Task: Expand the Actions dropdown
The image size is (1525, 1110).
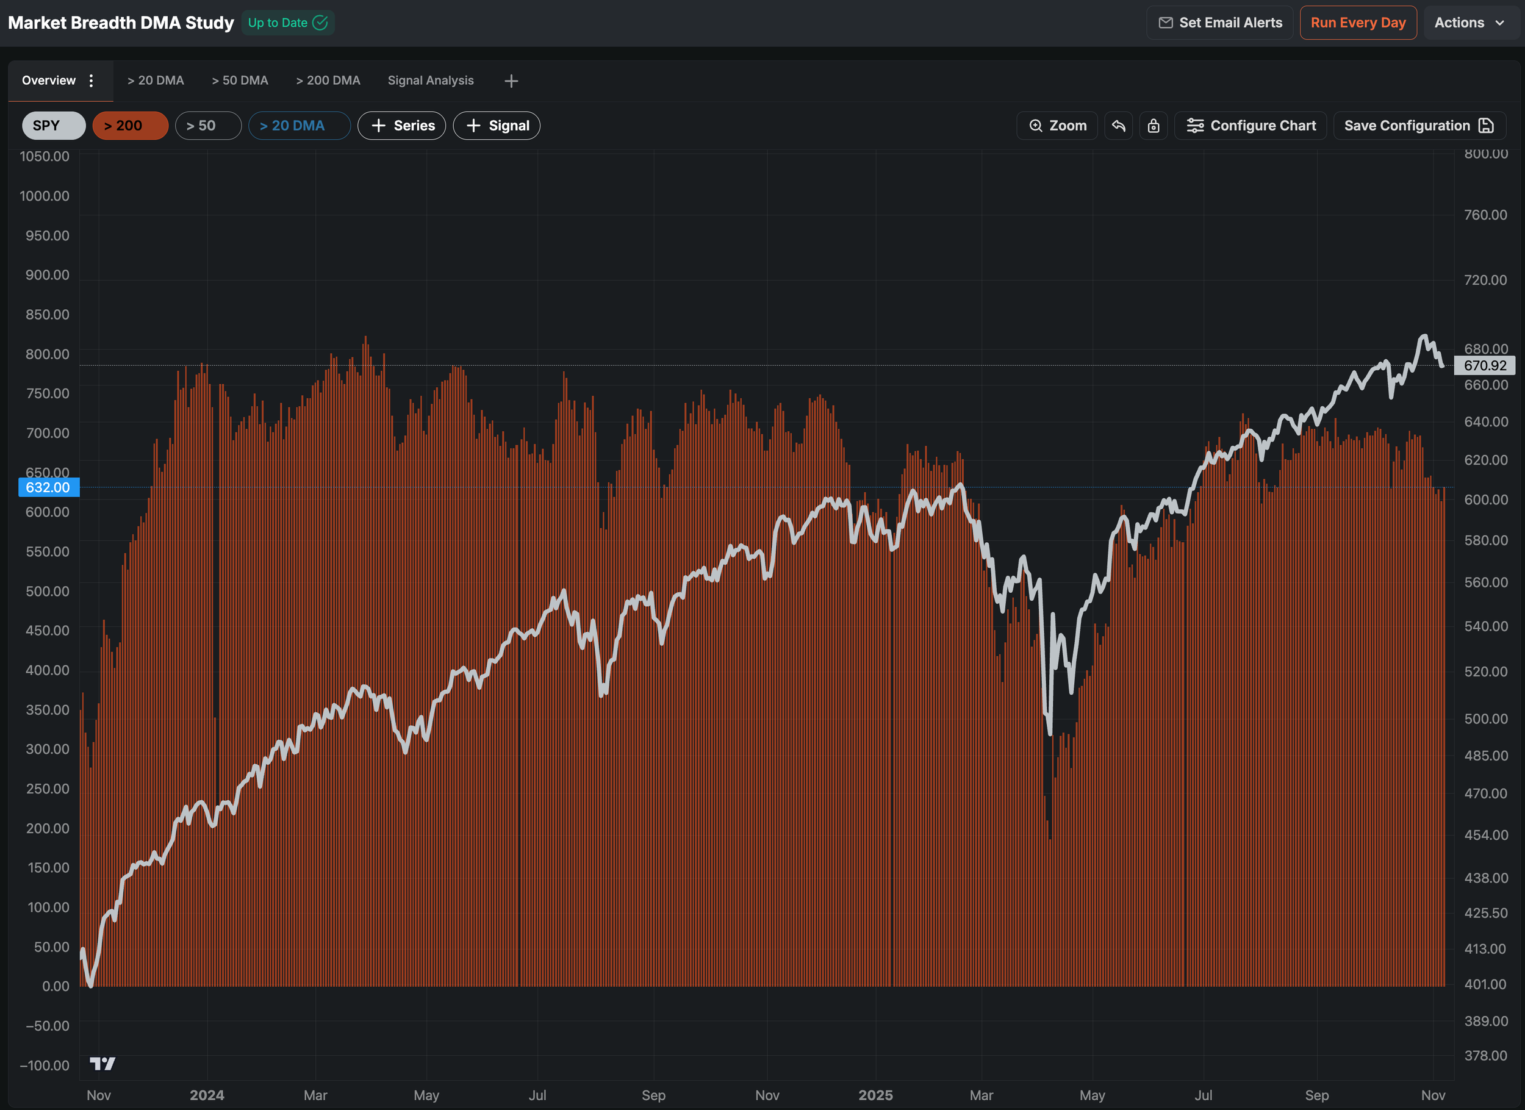Action: (x=1470, y=23)
